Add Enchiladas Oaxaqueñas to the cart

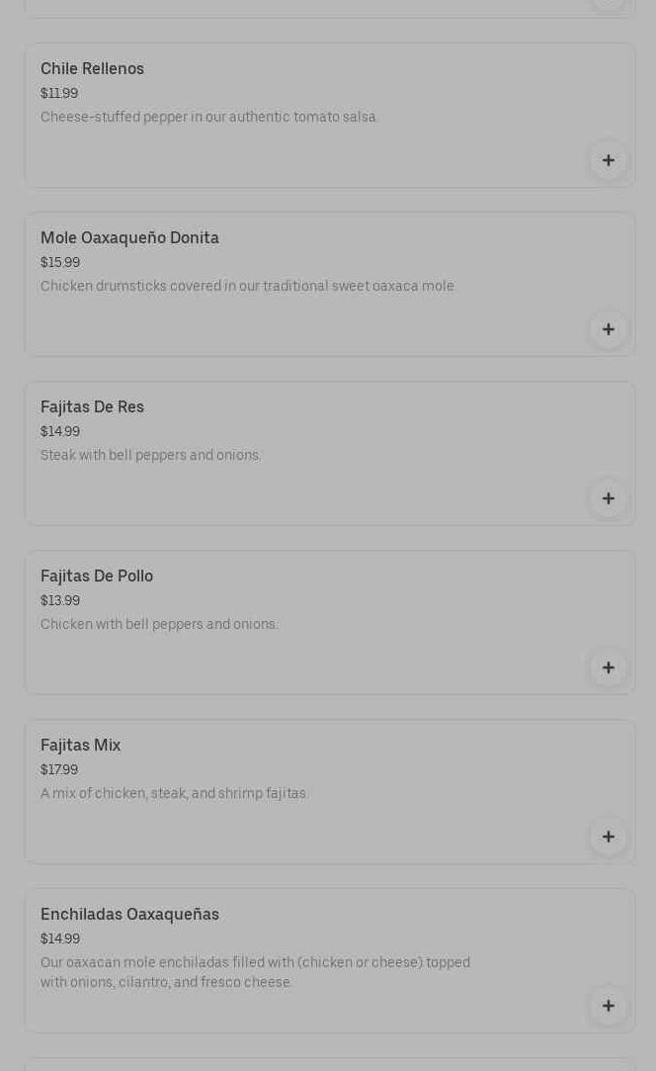608,1006
